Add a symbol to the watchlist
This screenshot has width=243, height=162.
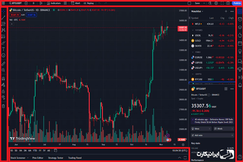point(226,11)
